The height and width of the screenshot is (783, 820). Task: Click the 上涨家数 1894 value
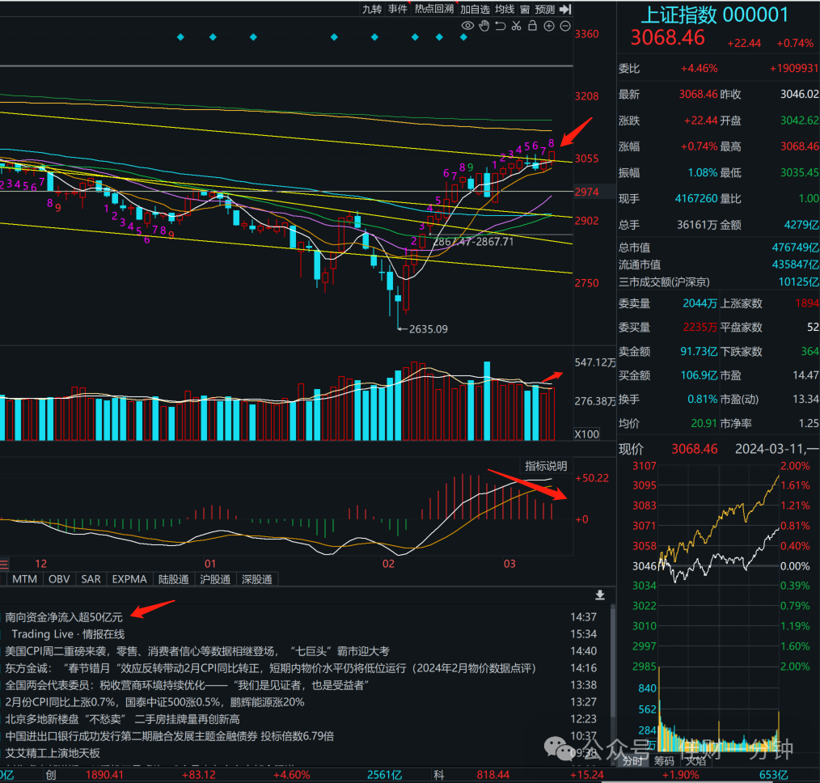point(807,303)
